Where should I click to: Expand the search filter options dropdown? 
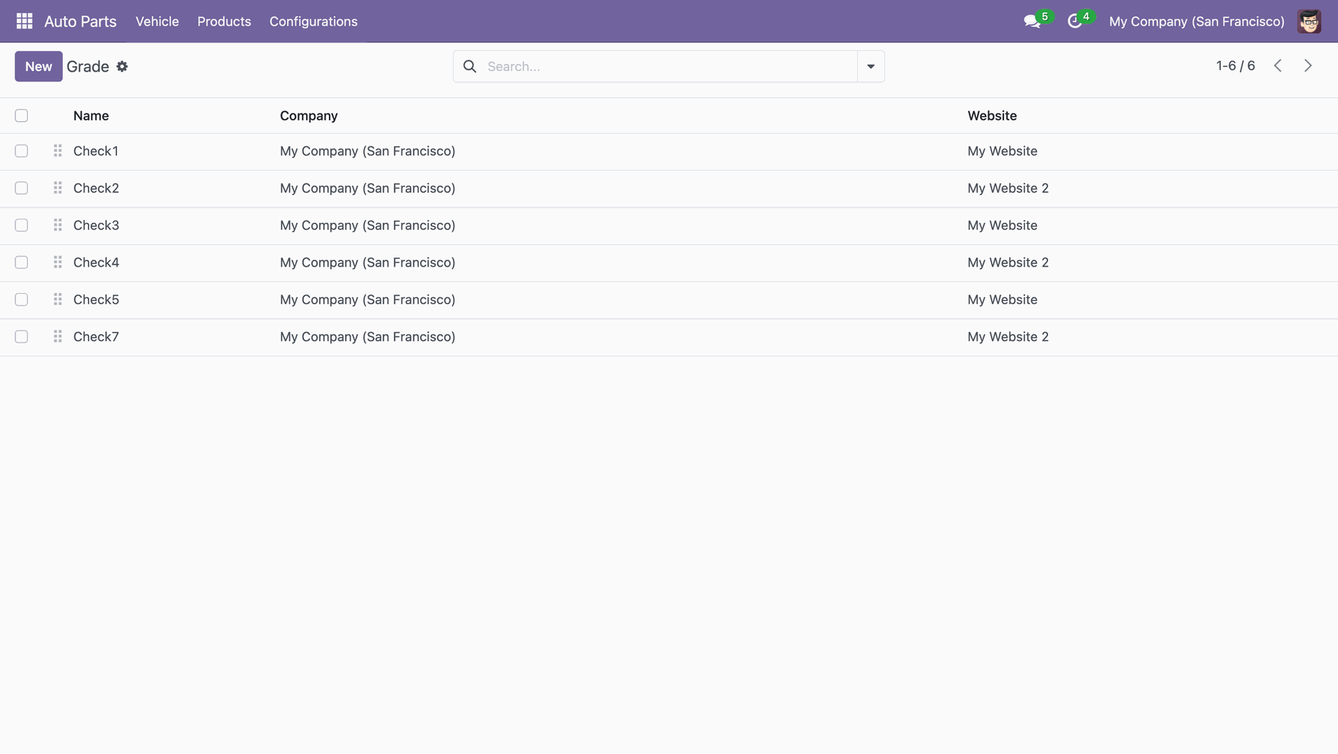tap(870, 66)
